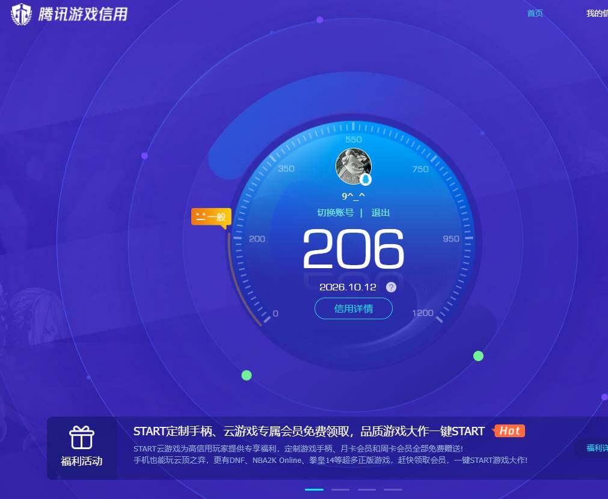Select the fourth carousel indicator dash
This screenshot has width=608, height=499.
tap(393, 490)
